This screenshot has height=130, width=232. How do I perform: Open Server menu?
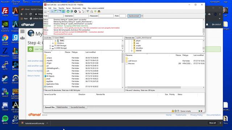click(x=68, y=8)
